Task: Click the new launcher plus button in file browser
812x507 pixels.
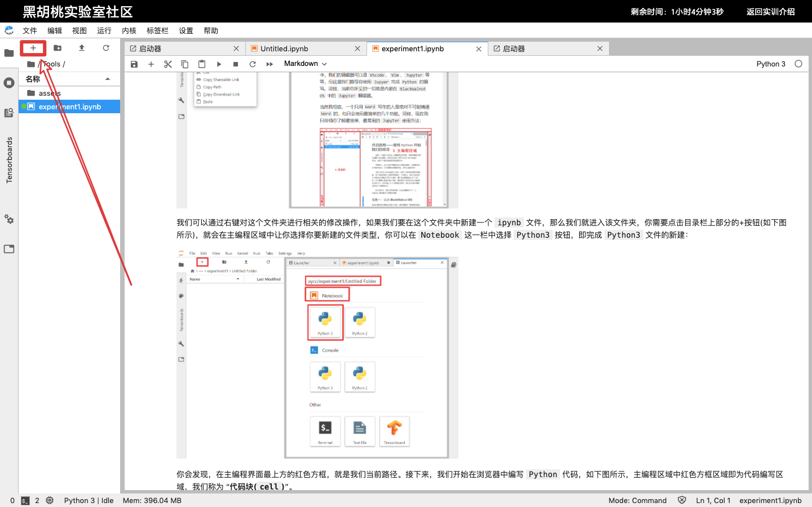Action: pos(33,48)
